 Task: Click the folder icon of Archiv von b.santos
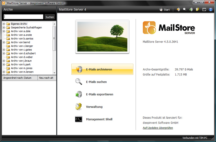click(8, 39)
